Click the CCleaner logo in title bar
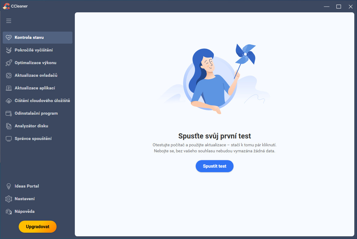This screenshot has height=239, width=357. (x=6, y=6)
